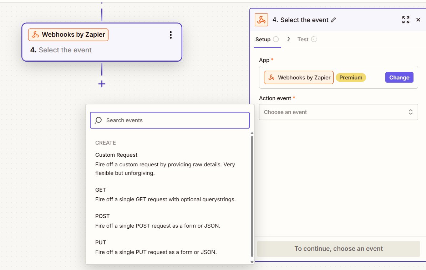The image size is (426, 270).
Task: Expand the panel to fullscreen view
Action: pyautogui.click(x=406, y=20)
